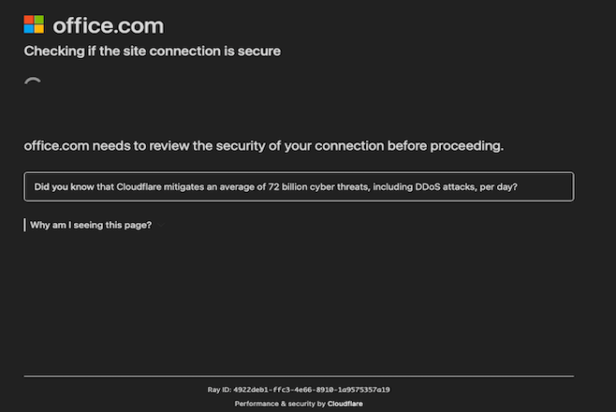Expand 'Why am I seeing this page?'
616x412 pixels.
[91, 225]
